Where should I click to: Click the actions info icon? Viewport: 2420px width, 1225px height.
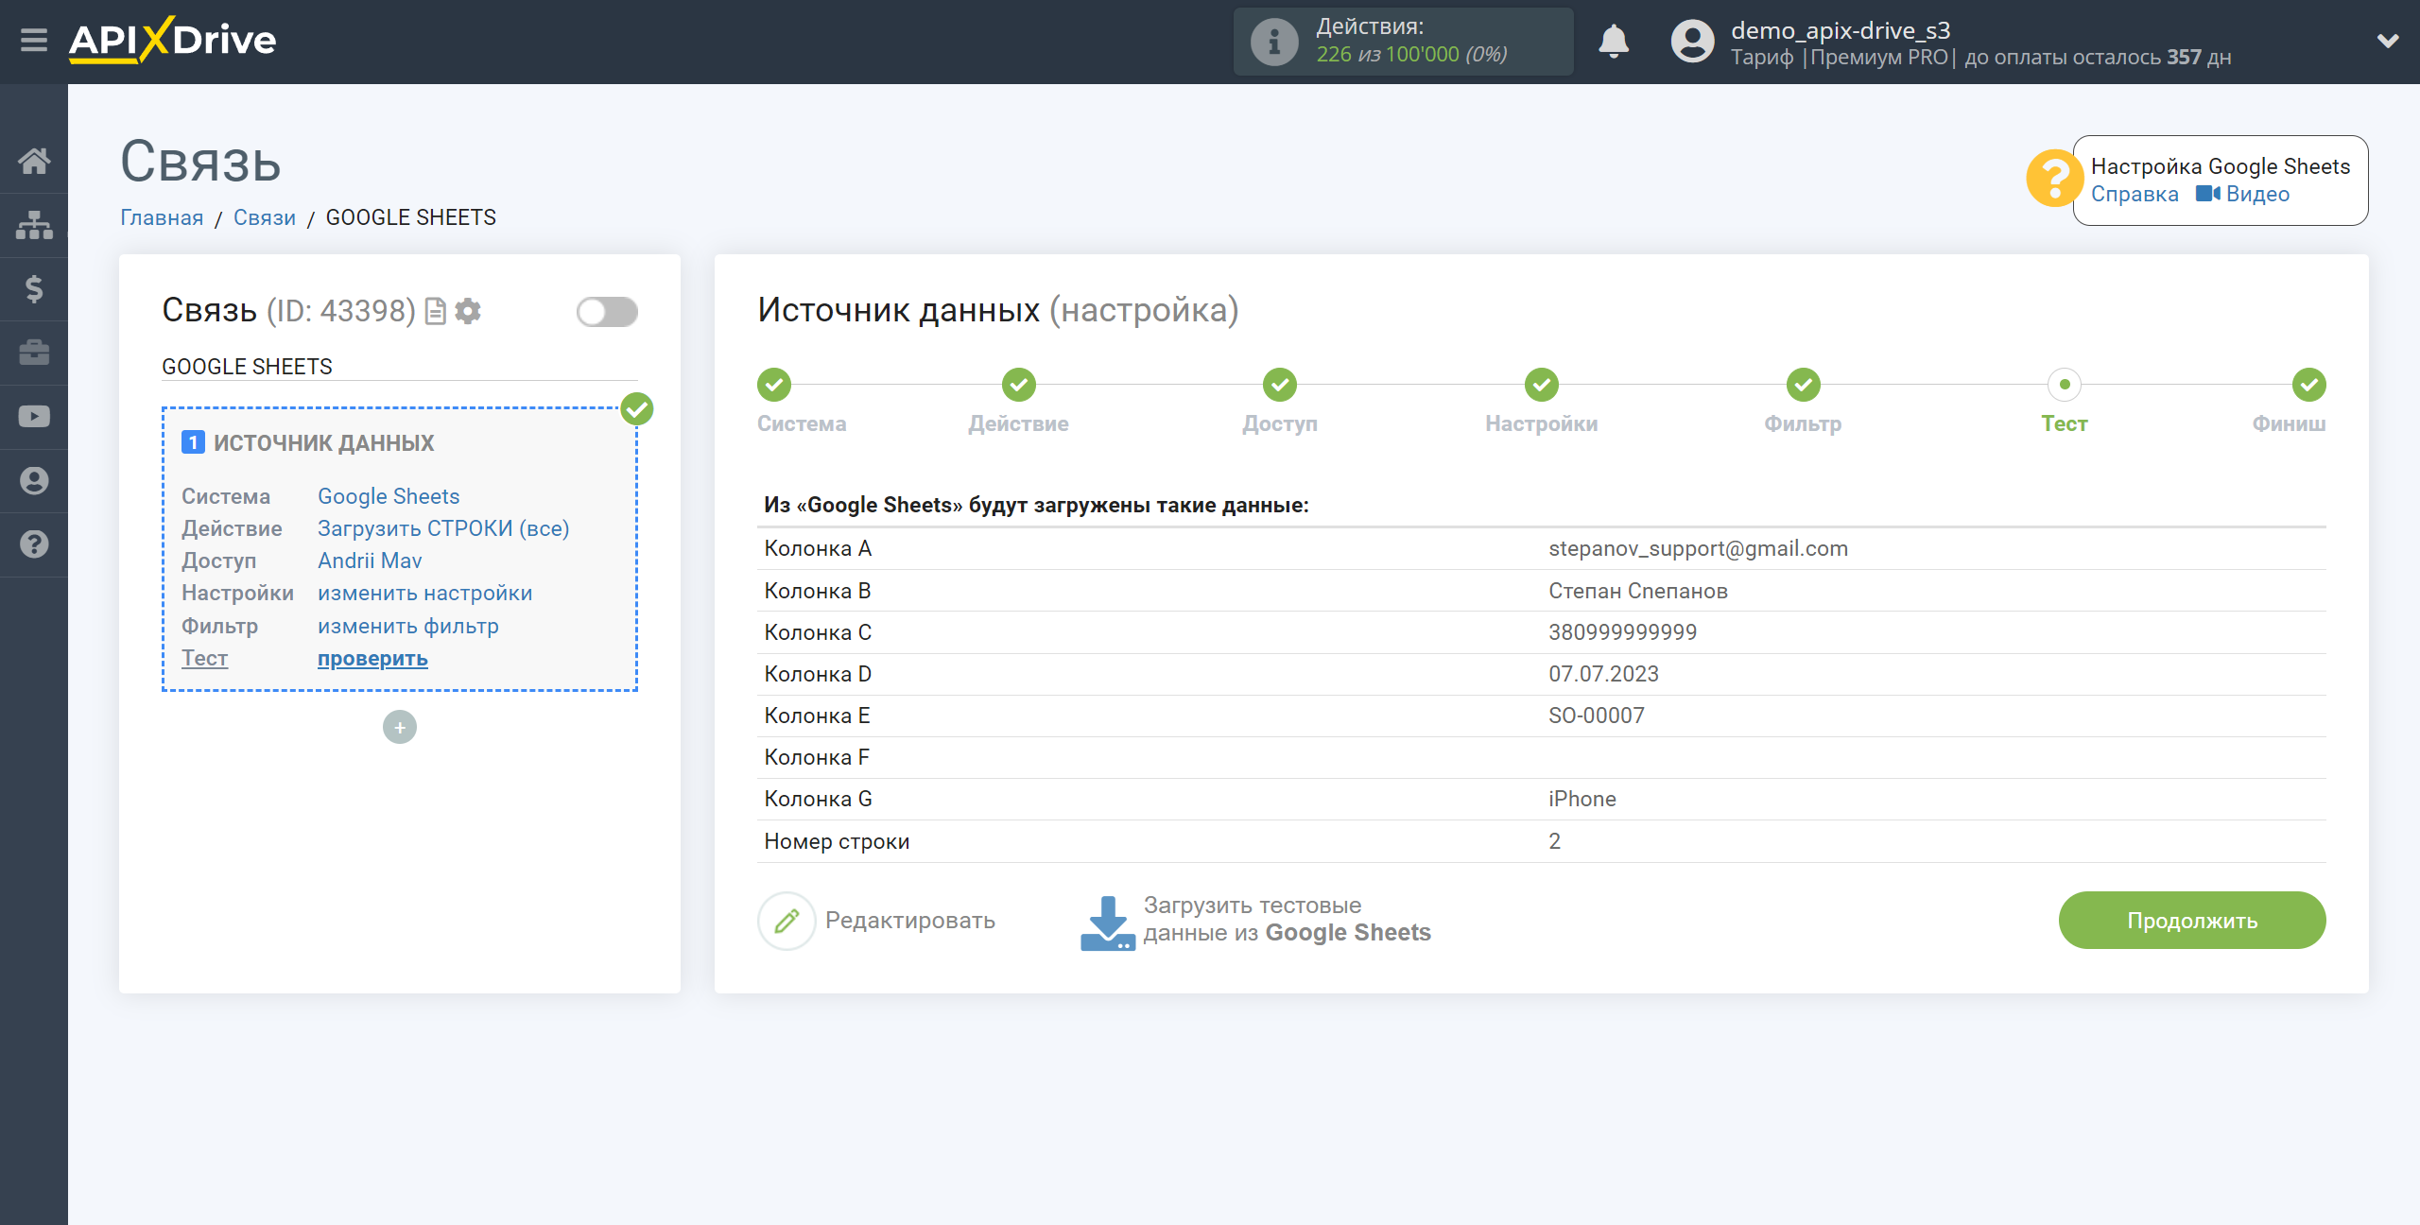1273,42
